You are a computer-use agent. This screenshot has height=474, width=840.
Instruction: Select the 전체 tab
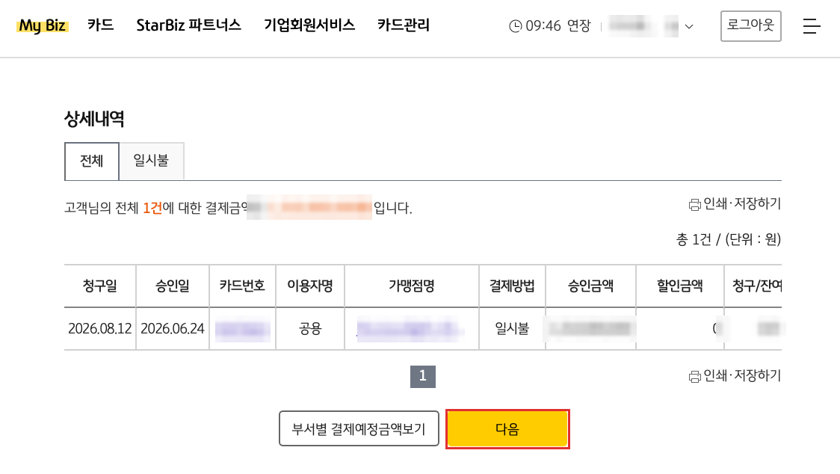point(92,161)
